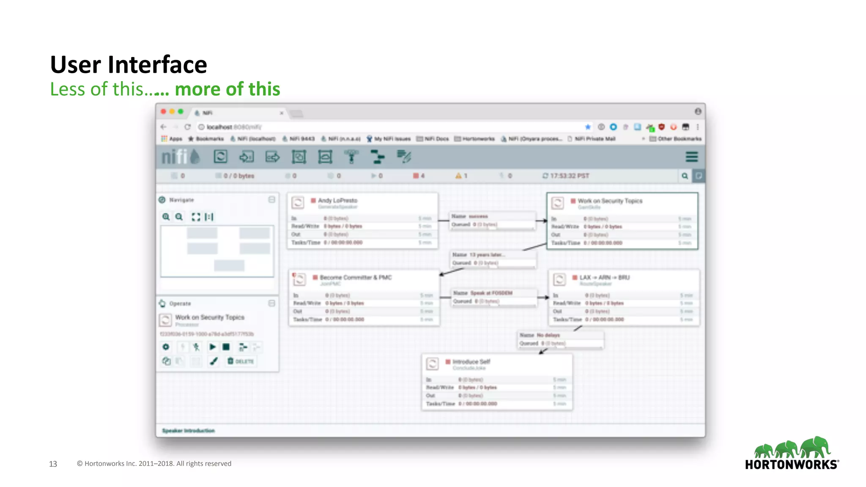This screenshot has width=866, height=487.
Task: Open the bulletin board icon
Action: point(699,176)
